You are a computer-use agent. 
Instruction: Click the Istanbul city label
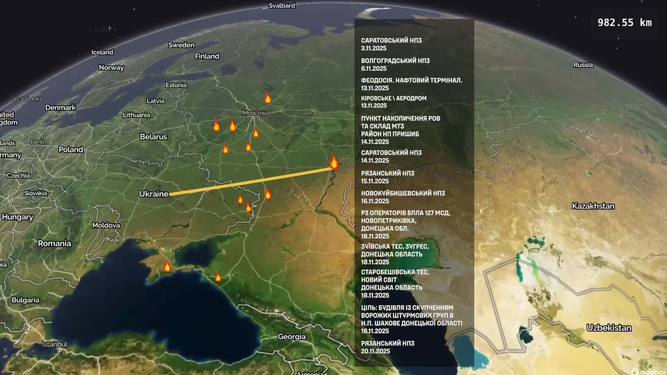tap(55, 344)
